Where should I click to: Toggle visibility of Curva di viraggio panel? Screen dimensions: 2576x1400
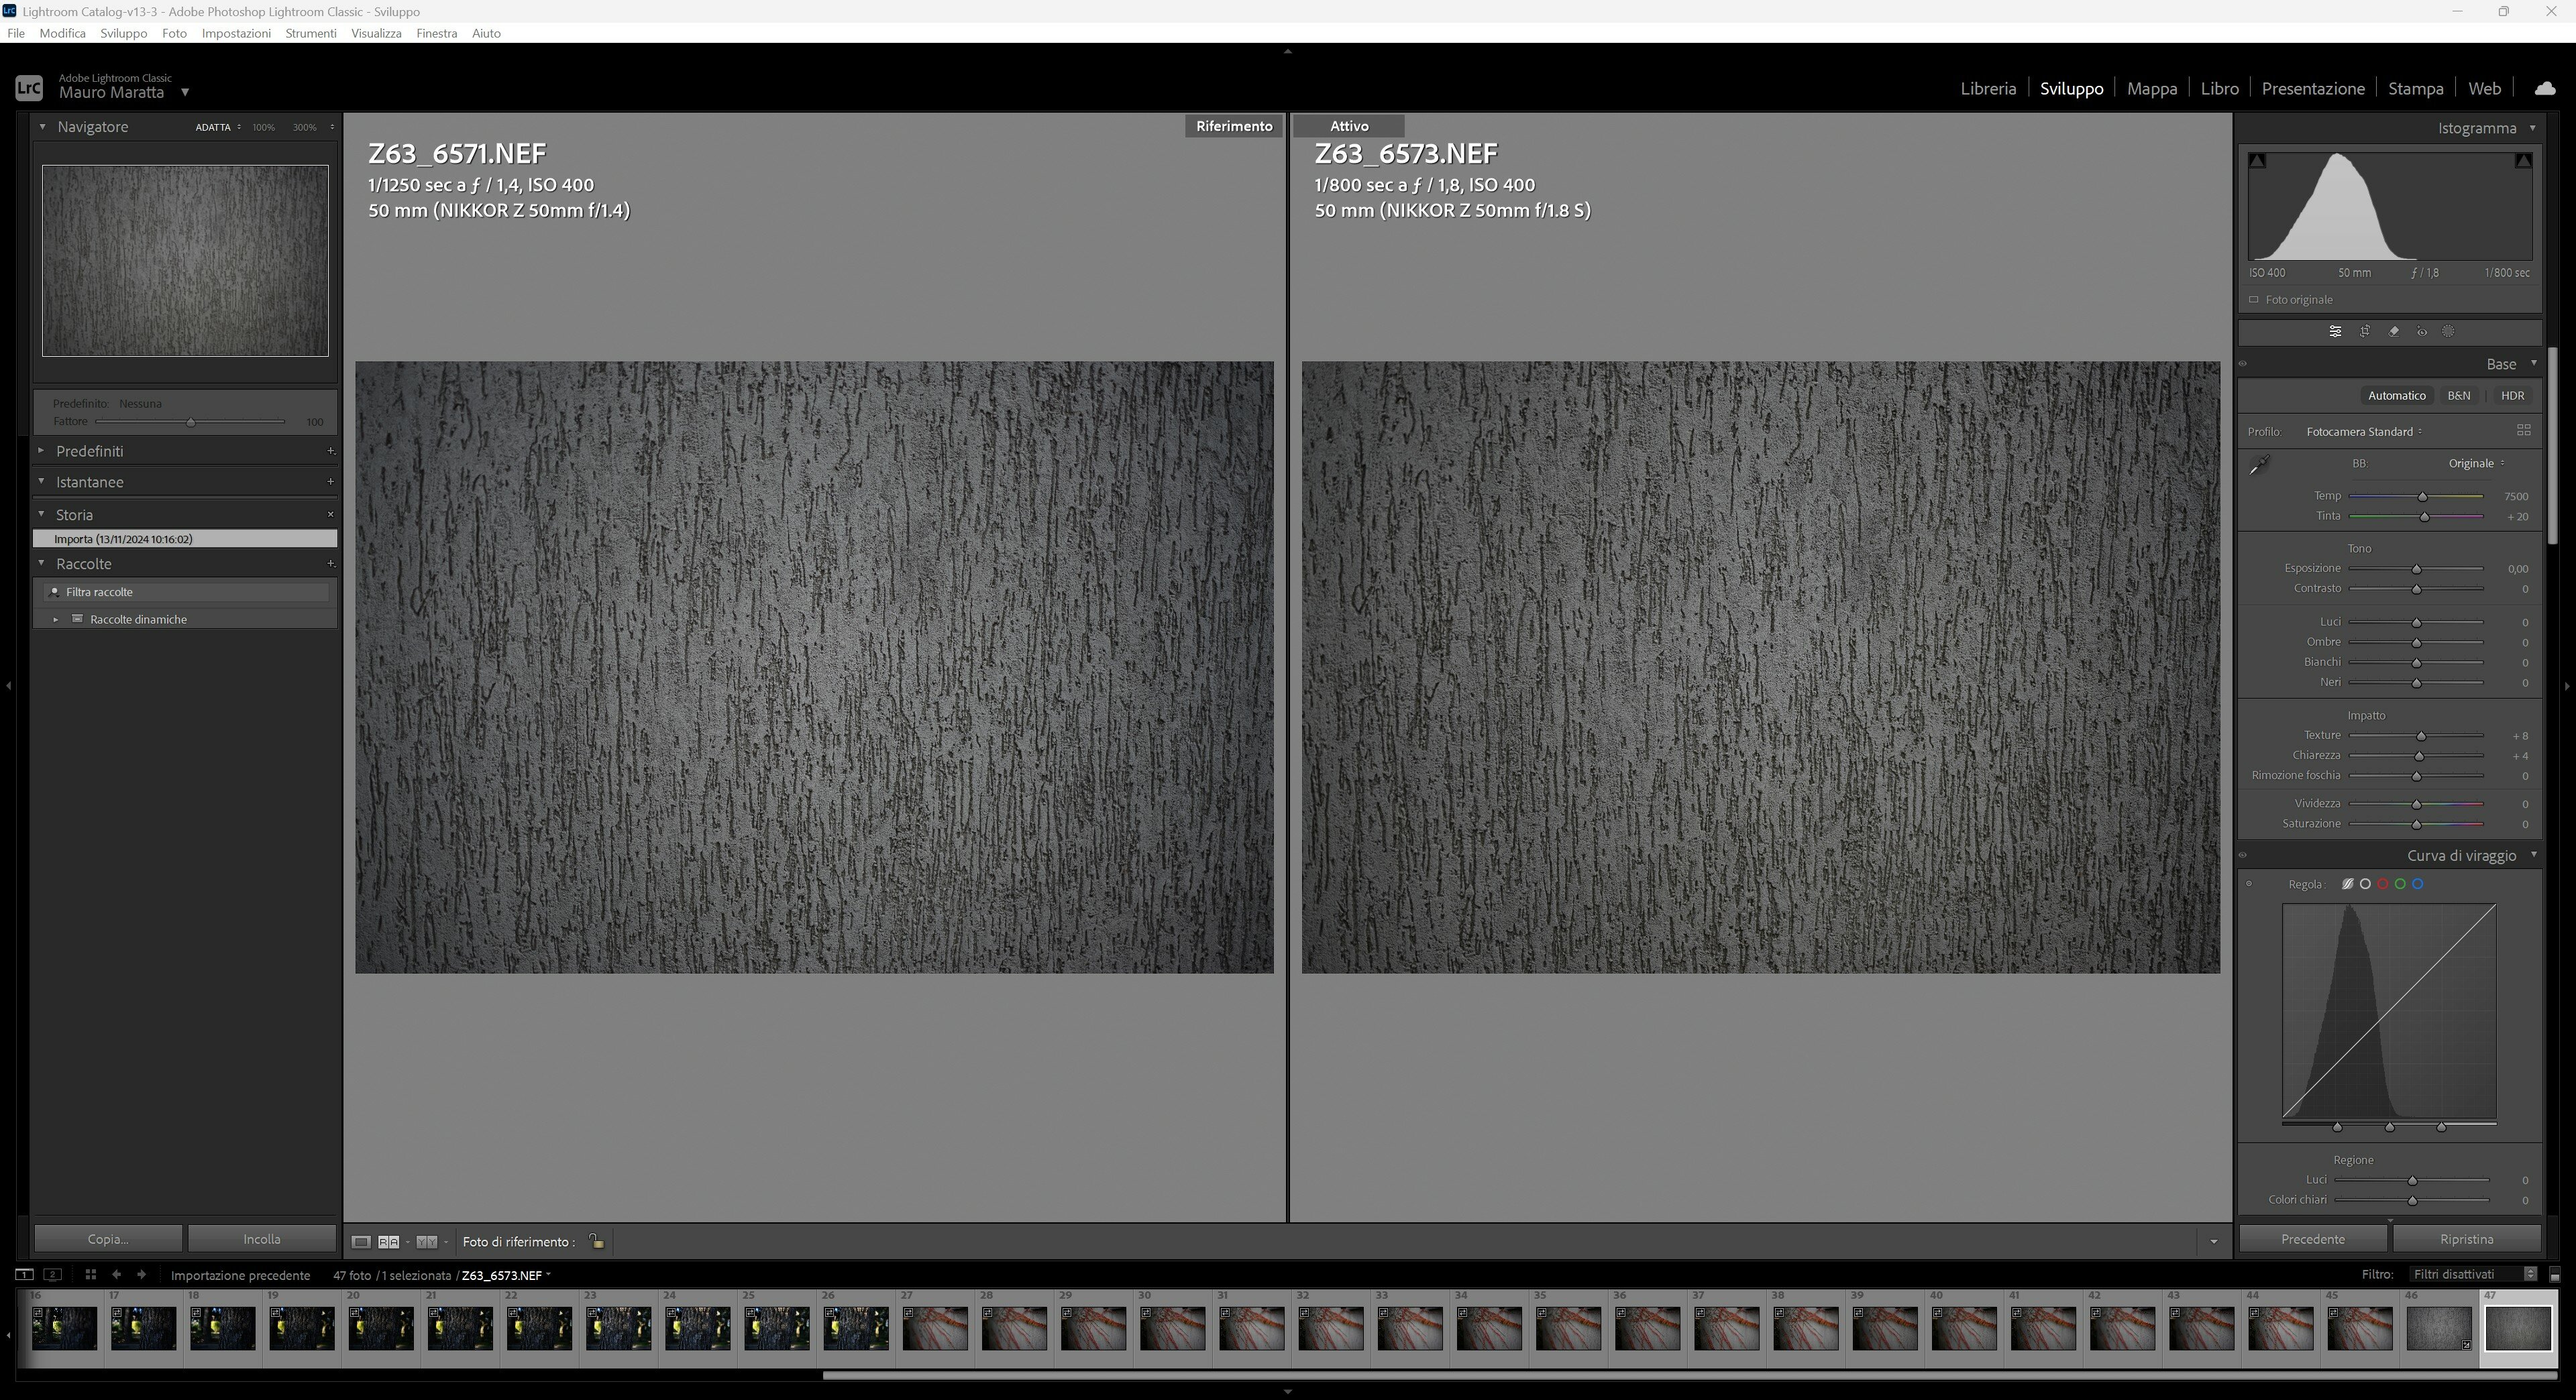(x=2243, y=856)
